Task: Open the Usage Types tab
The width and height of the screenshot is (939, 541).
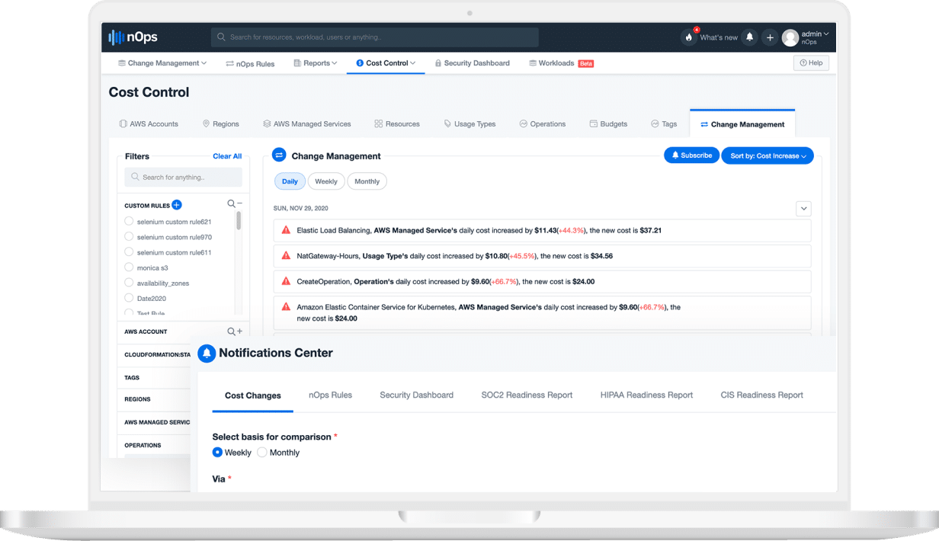Action: (x=469, y=124)
